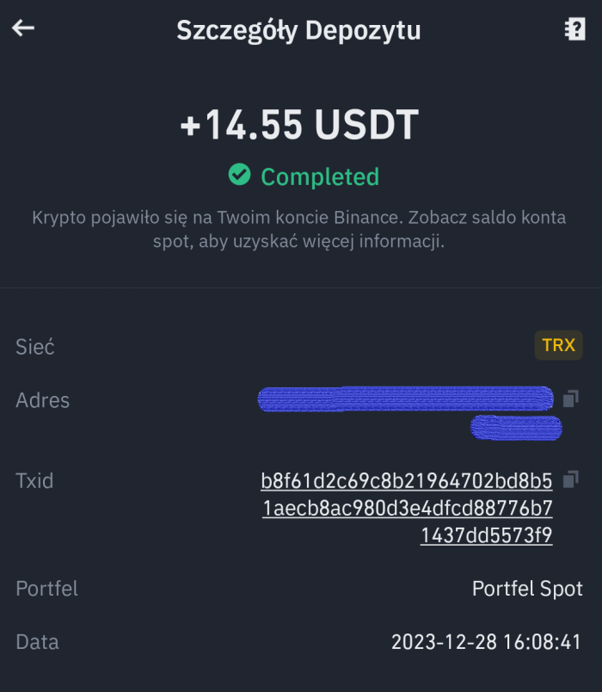Click the Sieć row label
The image size is (602, 692).
35,347
